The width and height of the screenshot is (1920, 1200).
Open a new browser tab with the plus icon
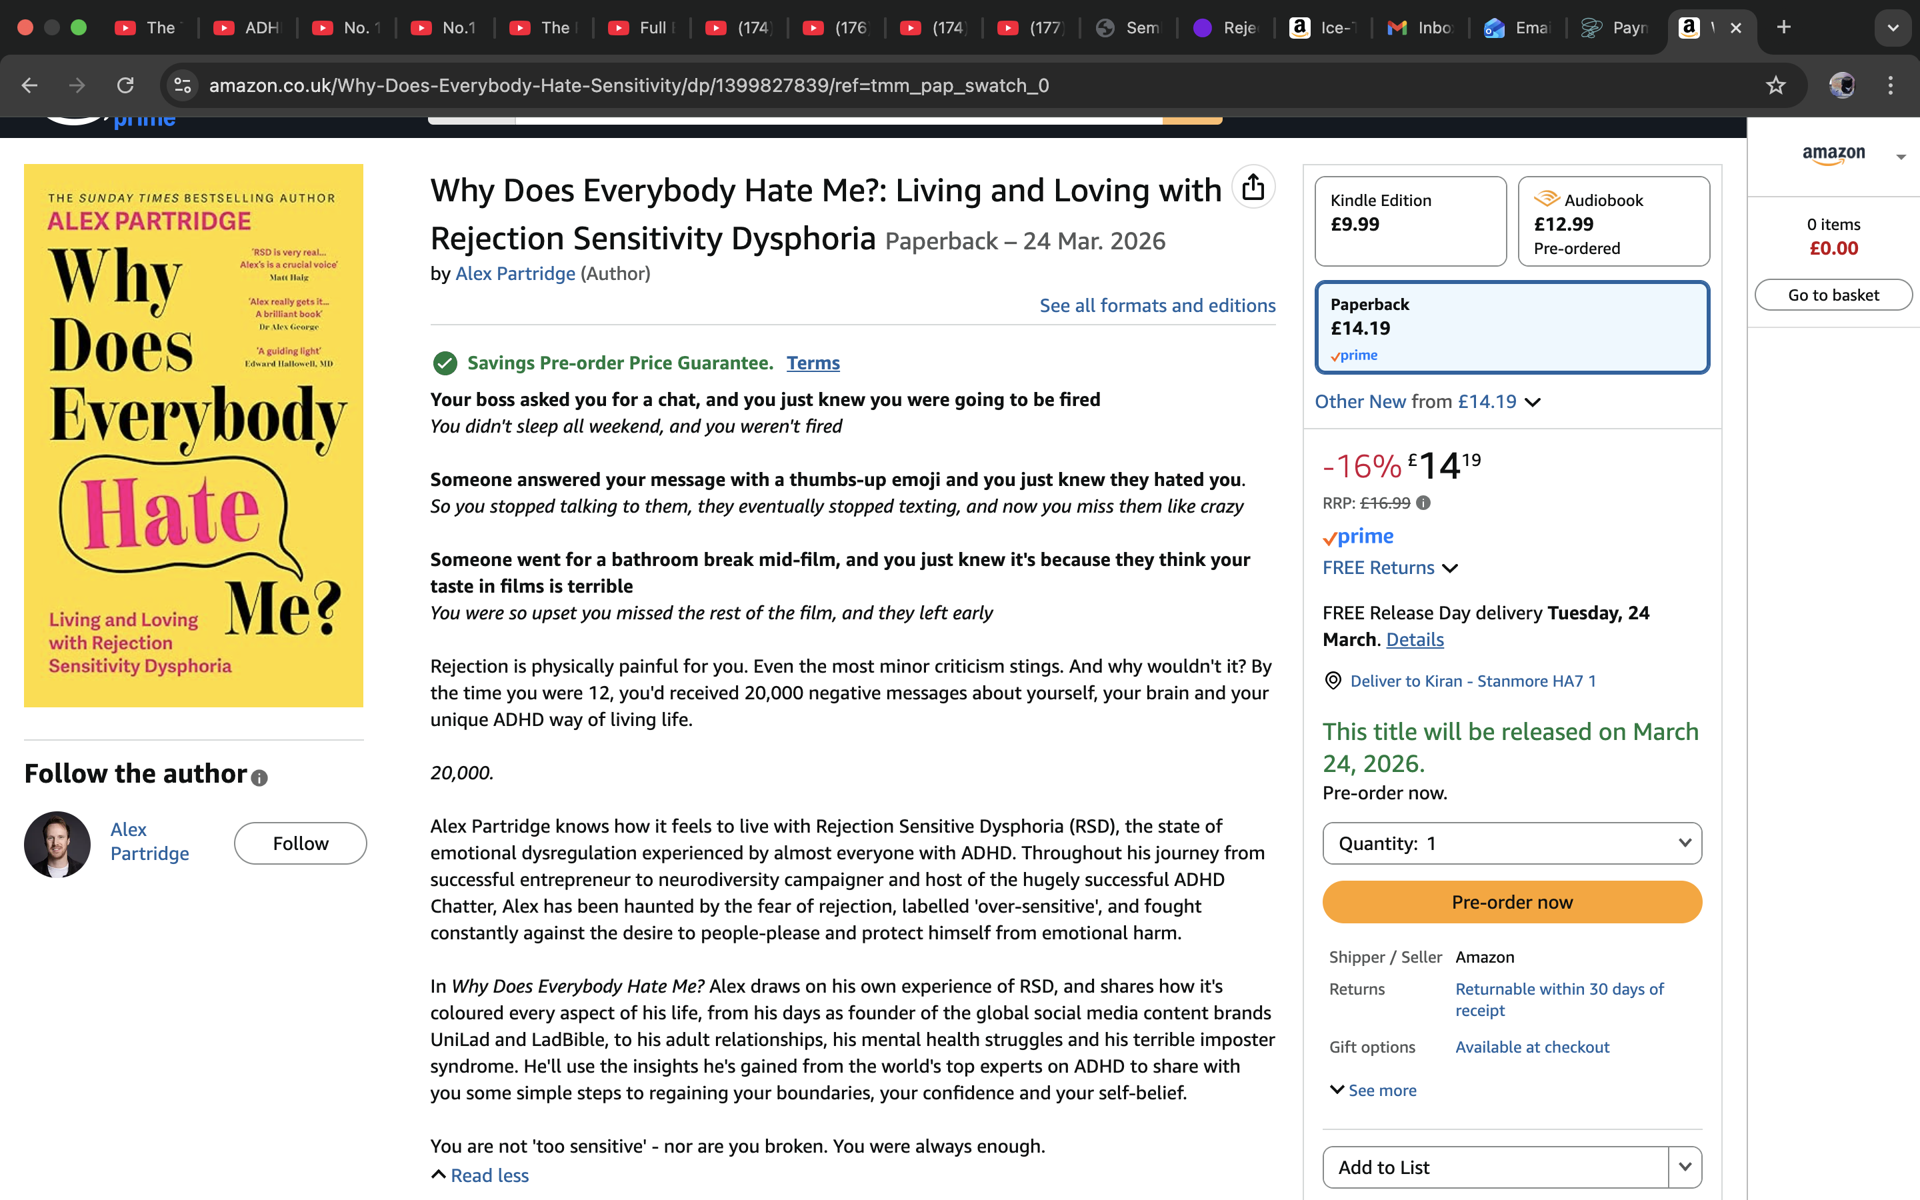1783,27
